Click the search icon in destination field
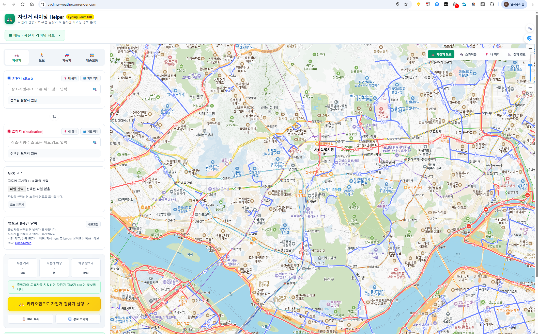This screenshot has width=538, height=334. click(x=95, y=143)
